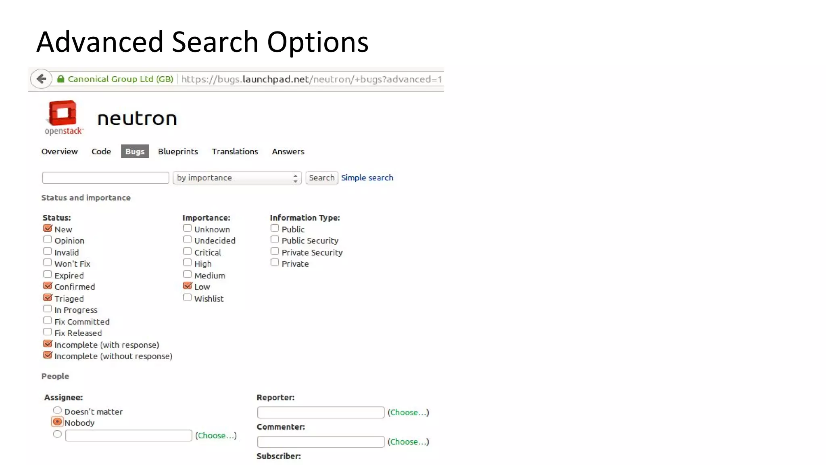Image resolution: width=826 pixels, height=465 pixels.
Task: Check the Won't Fix status checkbox
Action: click(48, 262)
